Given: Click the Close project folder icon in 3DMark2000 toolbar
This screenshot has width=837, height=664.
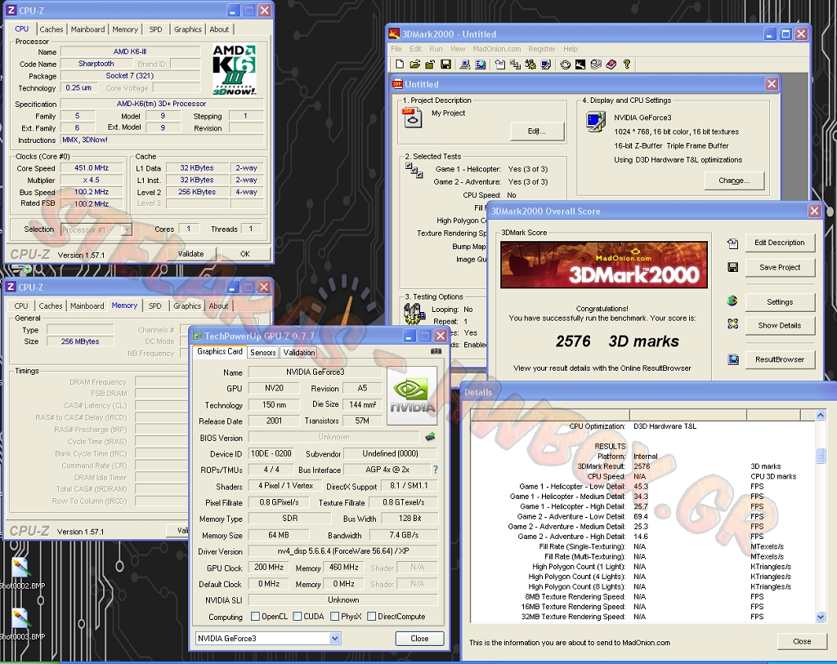Looking at the screenshot, I should (430, 65).
